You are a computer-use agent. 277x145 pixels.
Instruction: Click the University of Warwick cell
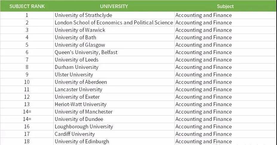80,30
